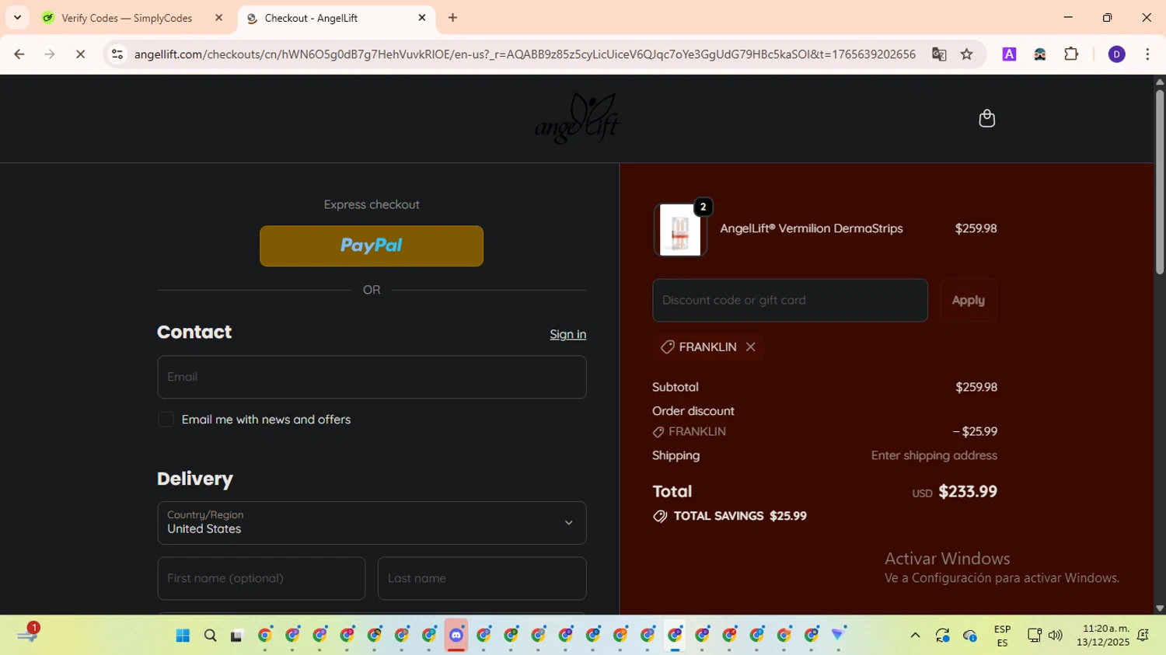Image resolution: width=1166 pixels, height=655 pixels.
Task: Open the Extensions puzzle icon
Action: click(1071, 54)
